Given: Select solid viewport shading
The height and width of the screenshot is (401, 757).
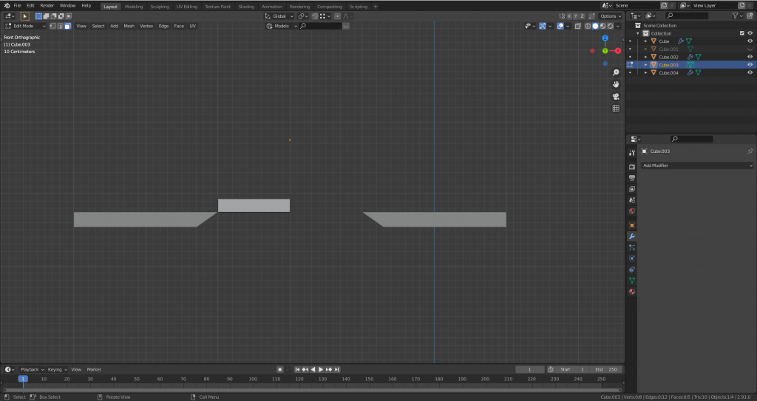Looking at the screenshot, I should click(595, 26).
